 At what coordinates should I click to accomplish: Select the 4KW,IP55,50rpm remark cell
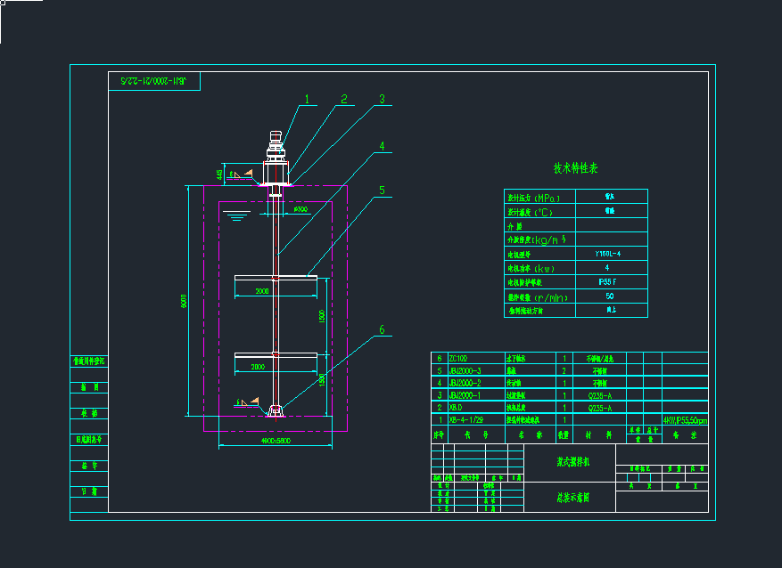[x=685, y=420]
